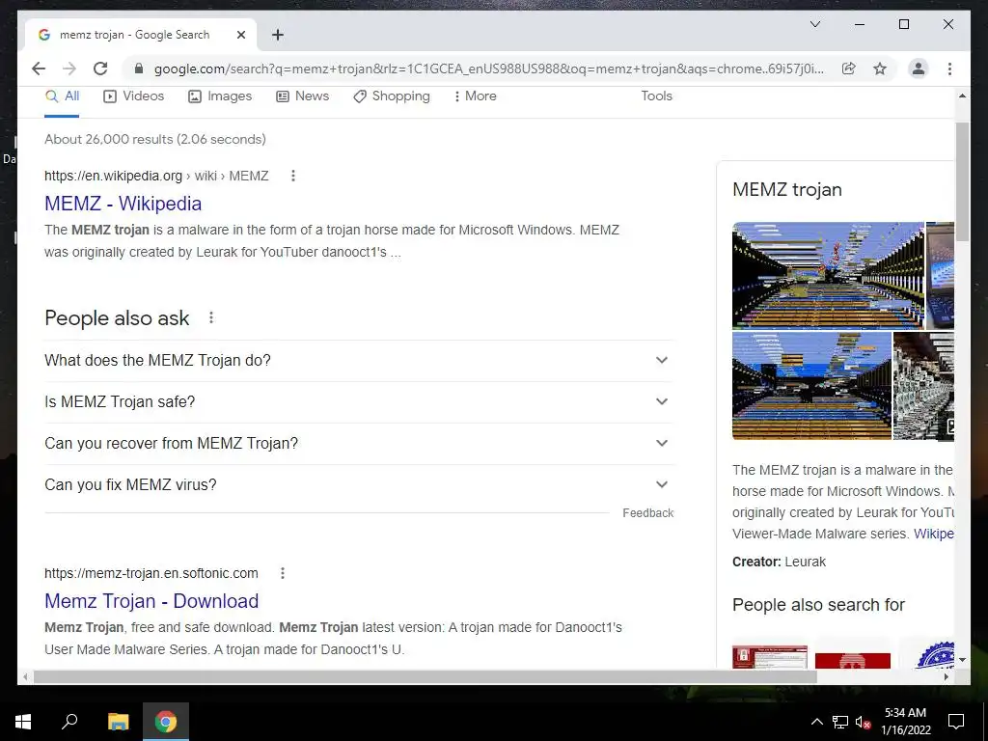Open the taskbar clock and date
This screenshot has height=741, width=988.
(905, 722)
